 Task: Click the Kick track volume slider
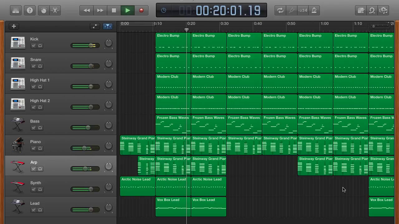pos(85,46)
